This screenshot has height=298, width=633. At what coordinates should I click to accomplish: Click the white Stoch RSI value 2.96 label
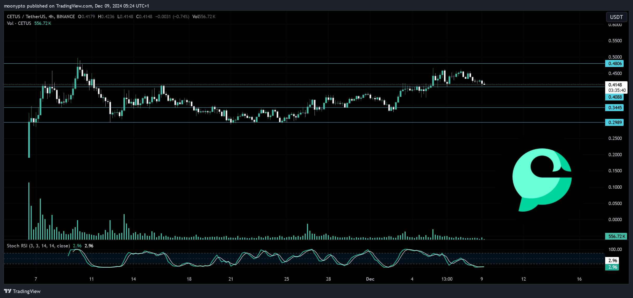point(612,261)
